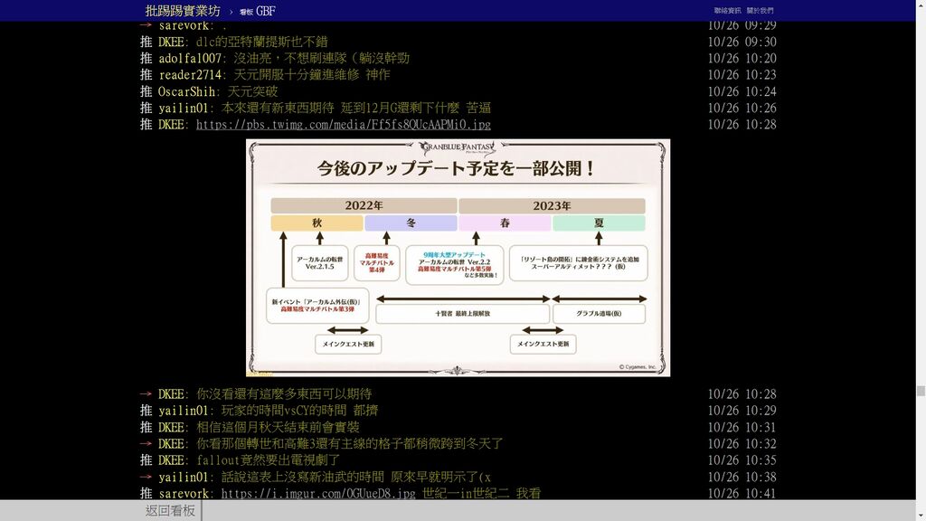The height and width of the screenshot is (521, 926).
Task: Select username yailin01 on the 10:38 row
Action: pyautogui.click(x=183, y=477)
